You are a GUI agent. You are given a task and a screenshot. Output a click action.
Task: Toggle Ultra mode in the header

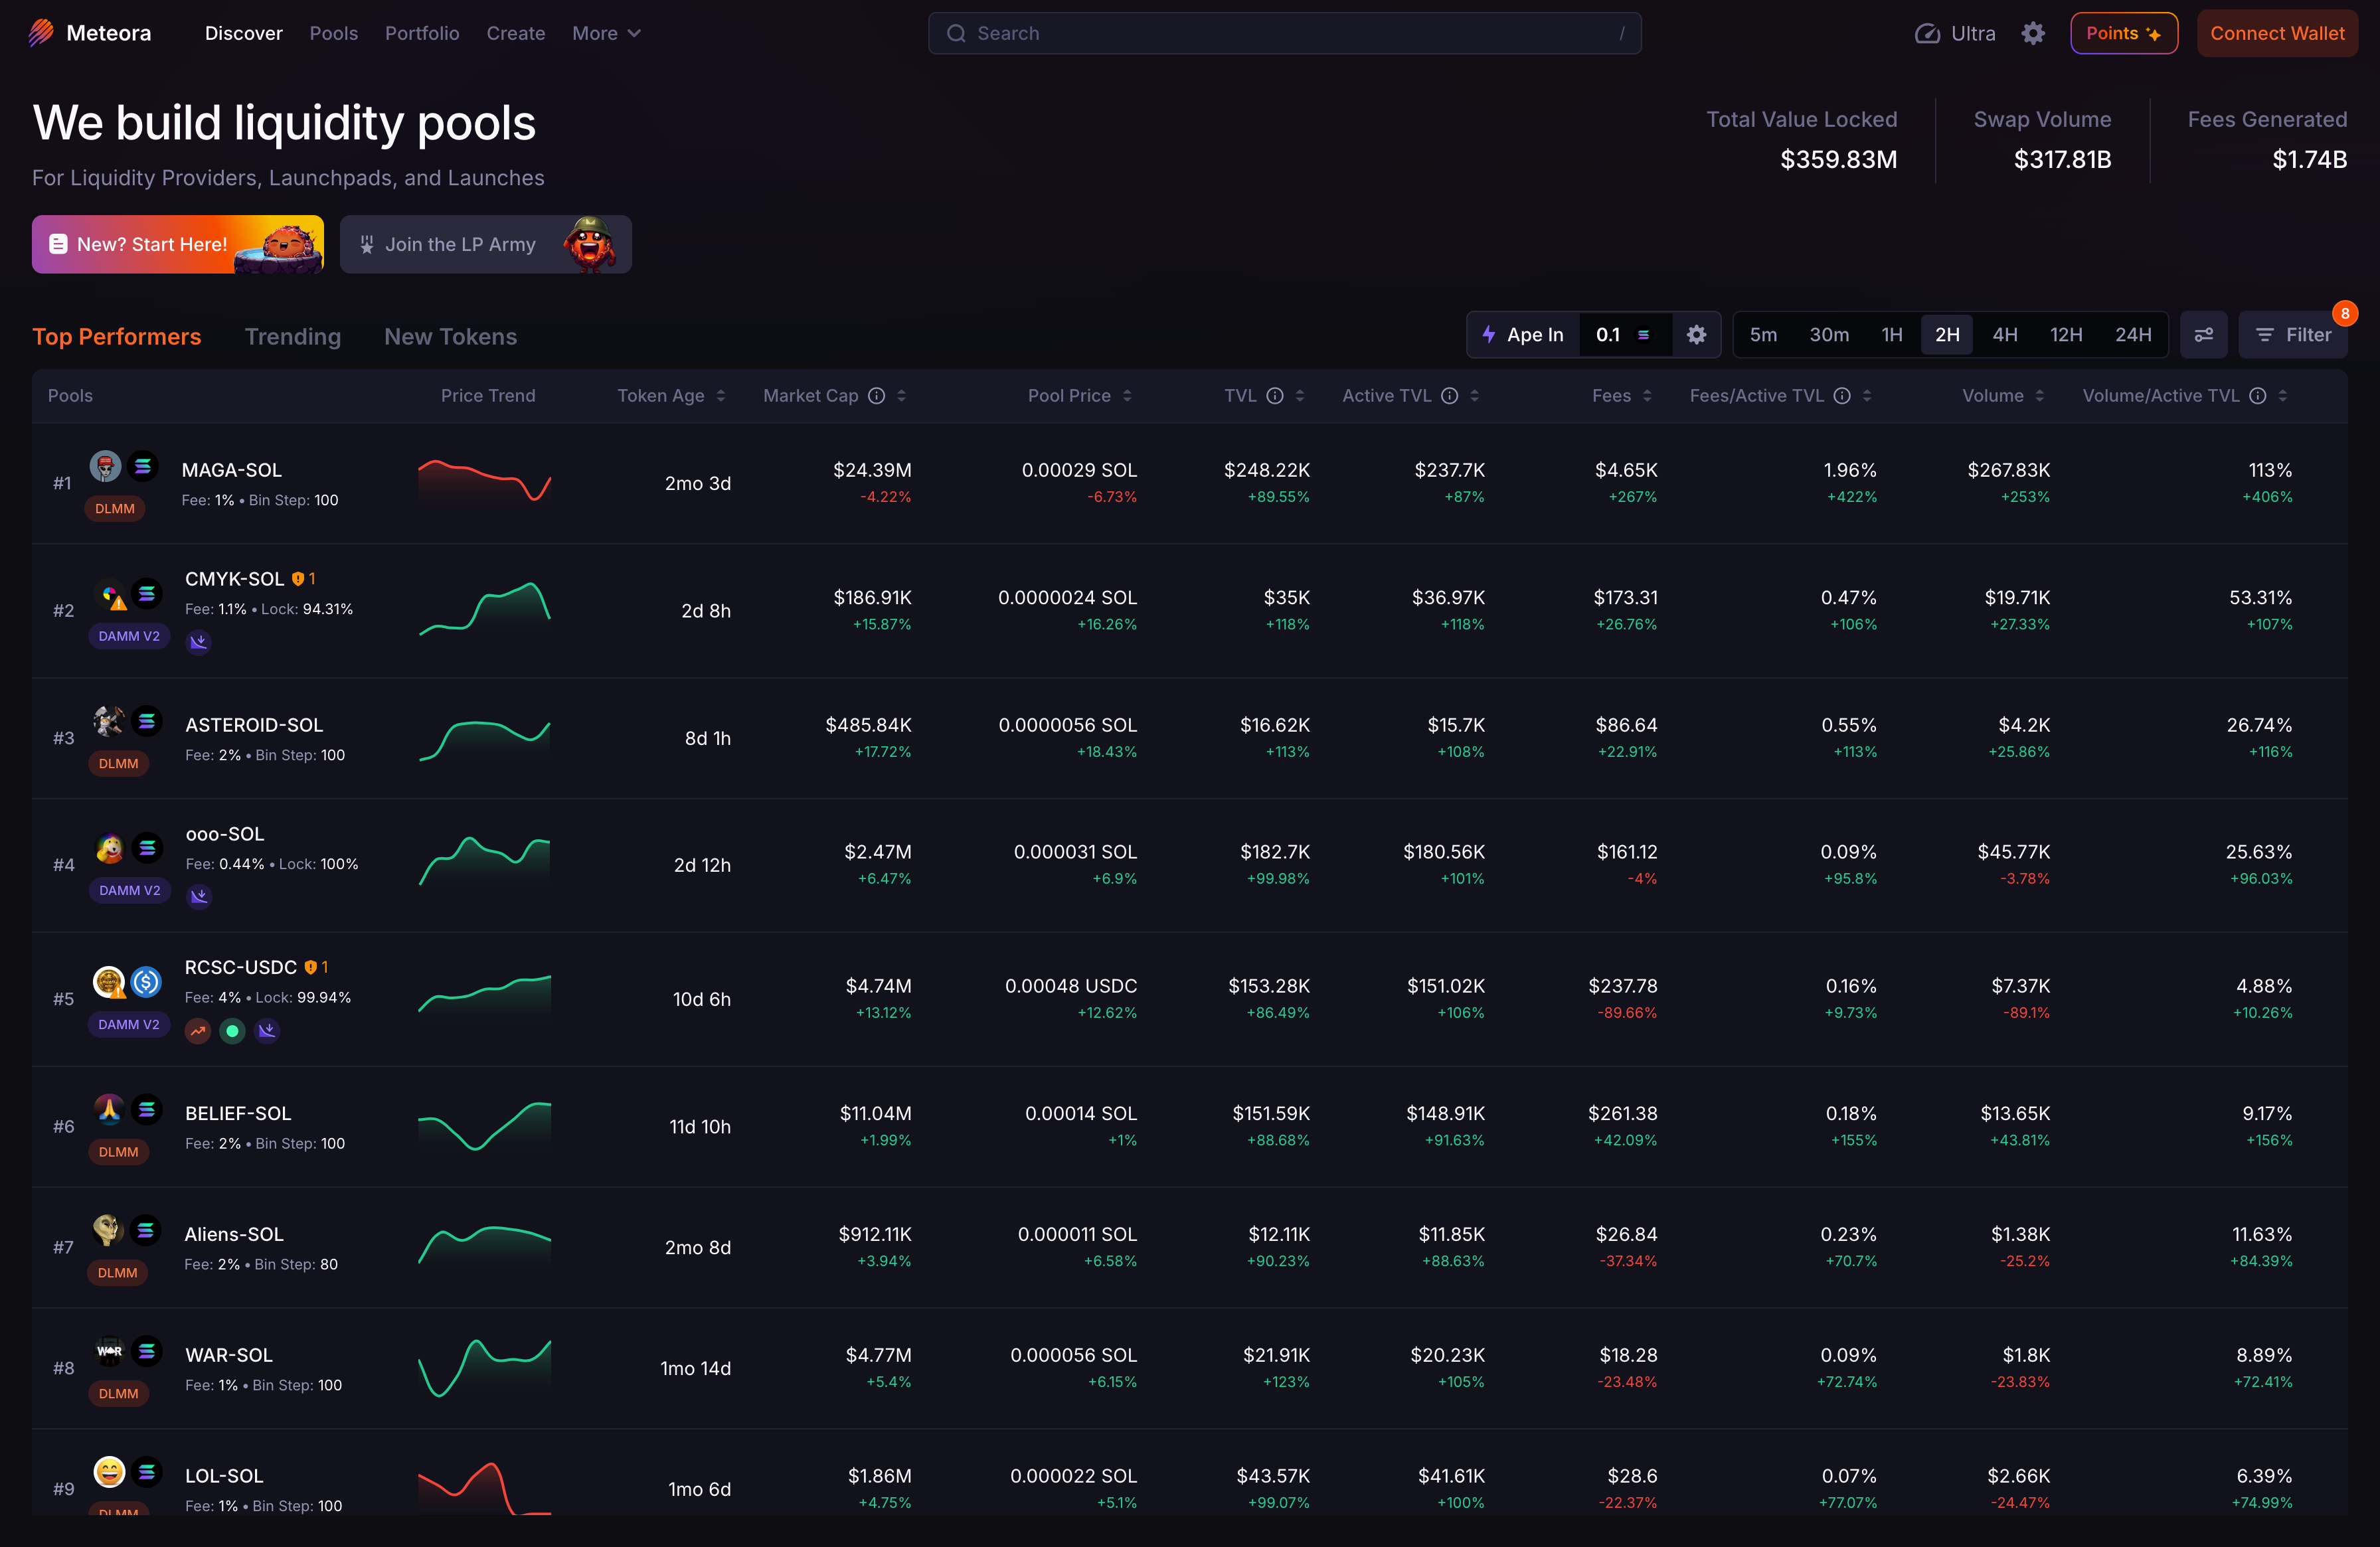1955,33
